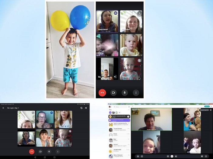Open three-dot menu on Мила's phone tile
Image resolution: width=213 pixels, height=159 pixels.
pos(115,53)
